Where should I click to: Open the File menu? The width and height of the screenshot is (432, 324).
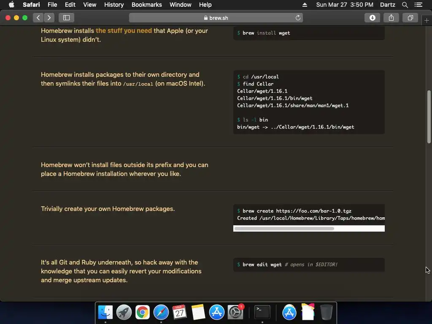click(x=52, y=5)
